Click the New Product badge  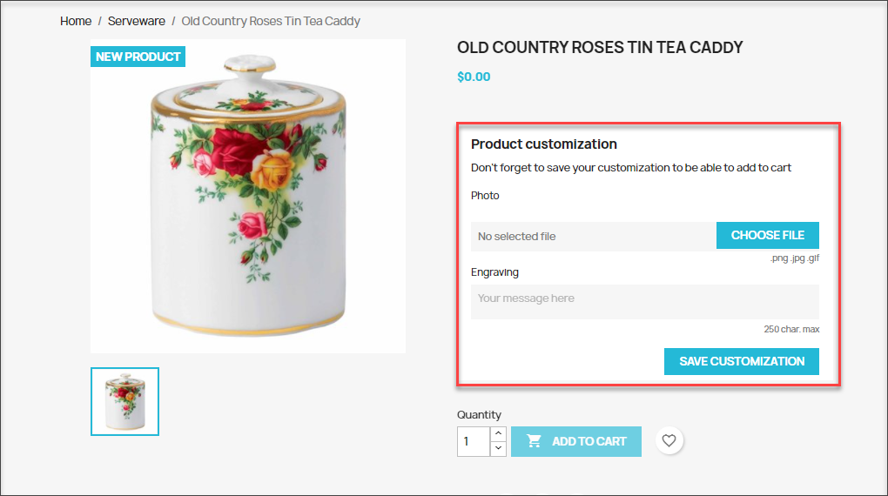click(138, 57)
